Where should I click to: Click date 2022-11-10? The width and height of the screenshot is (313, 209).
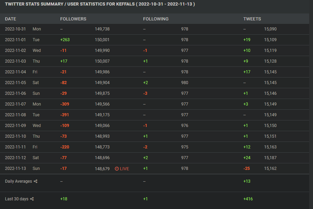pyautogui.click(x=15, y=136)
